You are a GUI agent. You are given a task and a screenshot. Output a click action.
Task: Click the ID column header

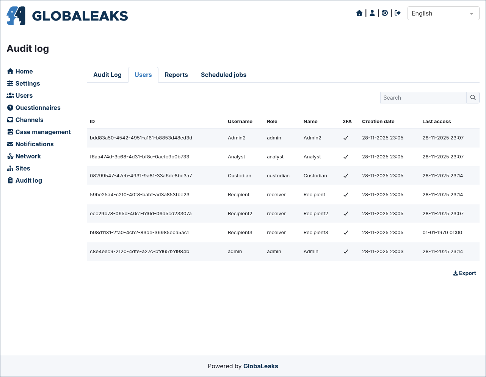pyautogui.click(x=92, y=122)
